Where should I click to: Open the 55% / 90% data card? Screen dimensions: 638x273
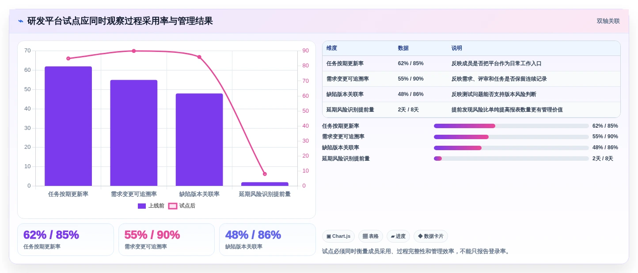coord(167,240)
